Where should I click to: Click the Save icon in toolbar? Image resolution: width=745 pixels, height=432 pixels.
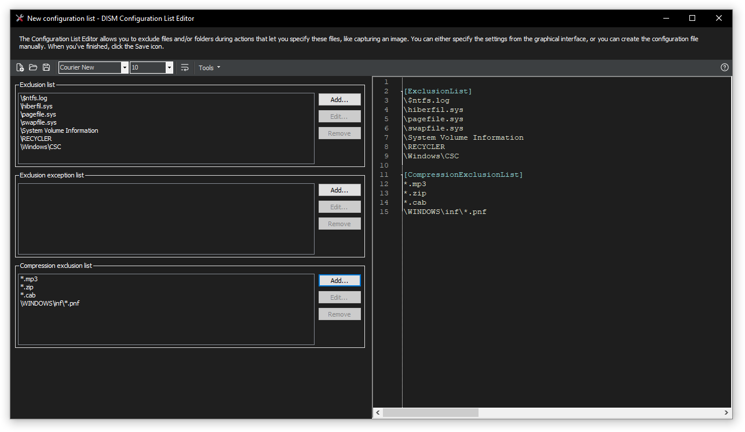pos(46,68)
